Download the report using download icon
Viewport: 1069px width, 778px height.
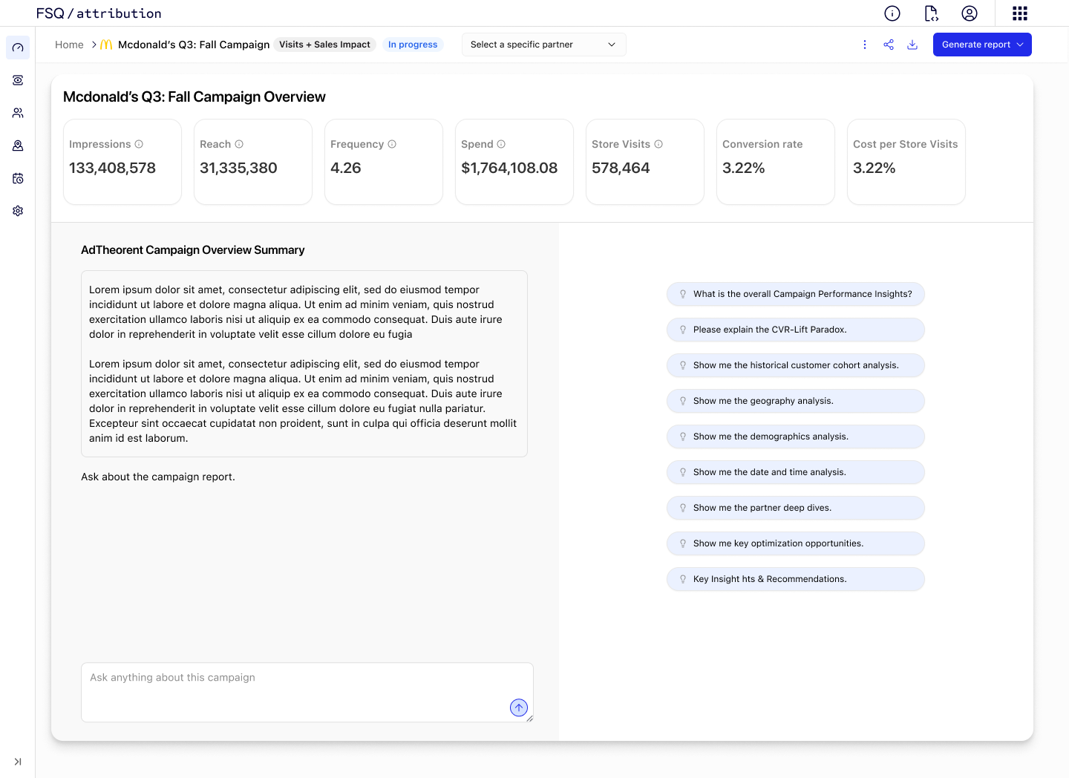pyautogui.click(x=912, y=45)
